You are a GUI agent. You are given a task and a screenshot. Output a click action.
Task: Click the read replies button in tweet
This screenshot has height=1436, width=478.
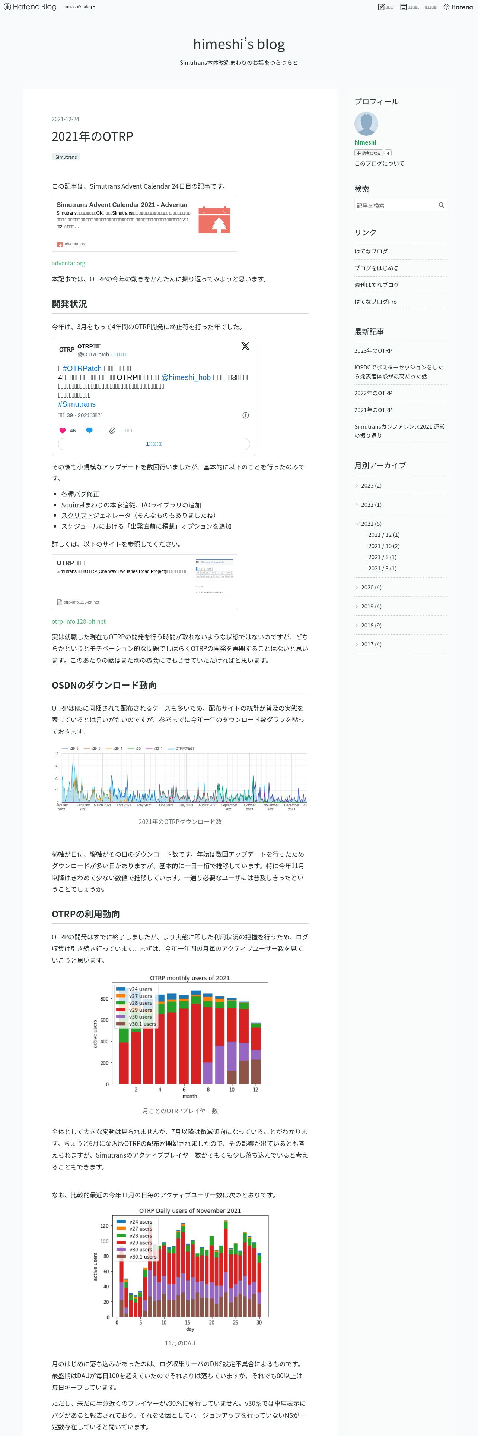pyautogui.click(x=154, y=444)
